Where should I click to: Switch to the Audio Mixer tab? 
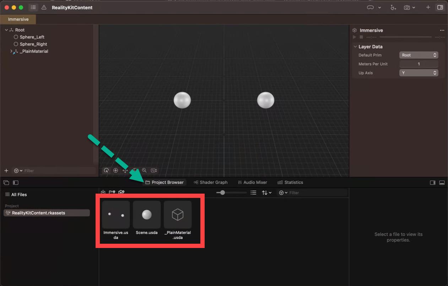(x=252, y=182)
